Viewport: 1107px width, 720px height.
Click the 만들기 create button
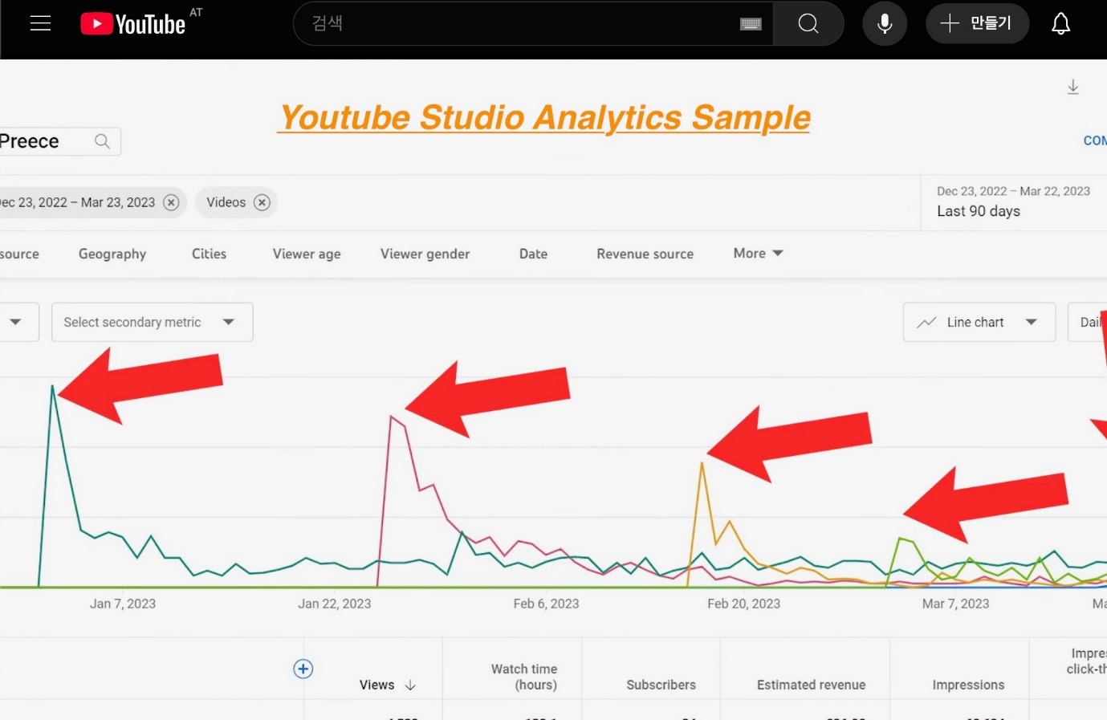pos(977,23)
